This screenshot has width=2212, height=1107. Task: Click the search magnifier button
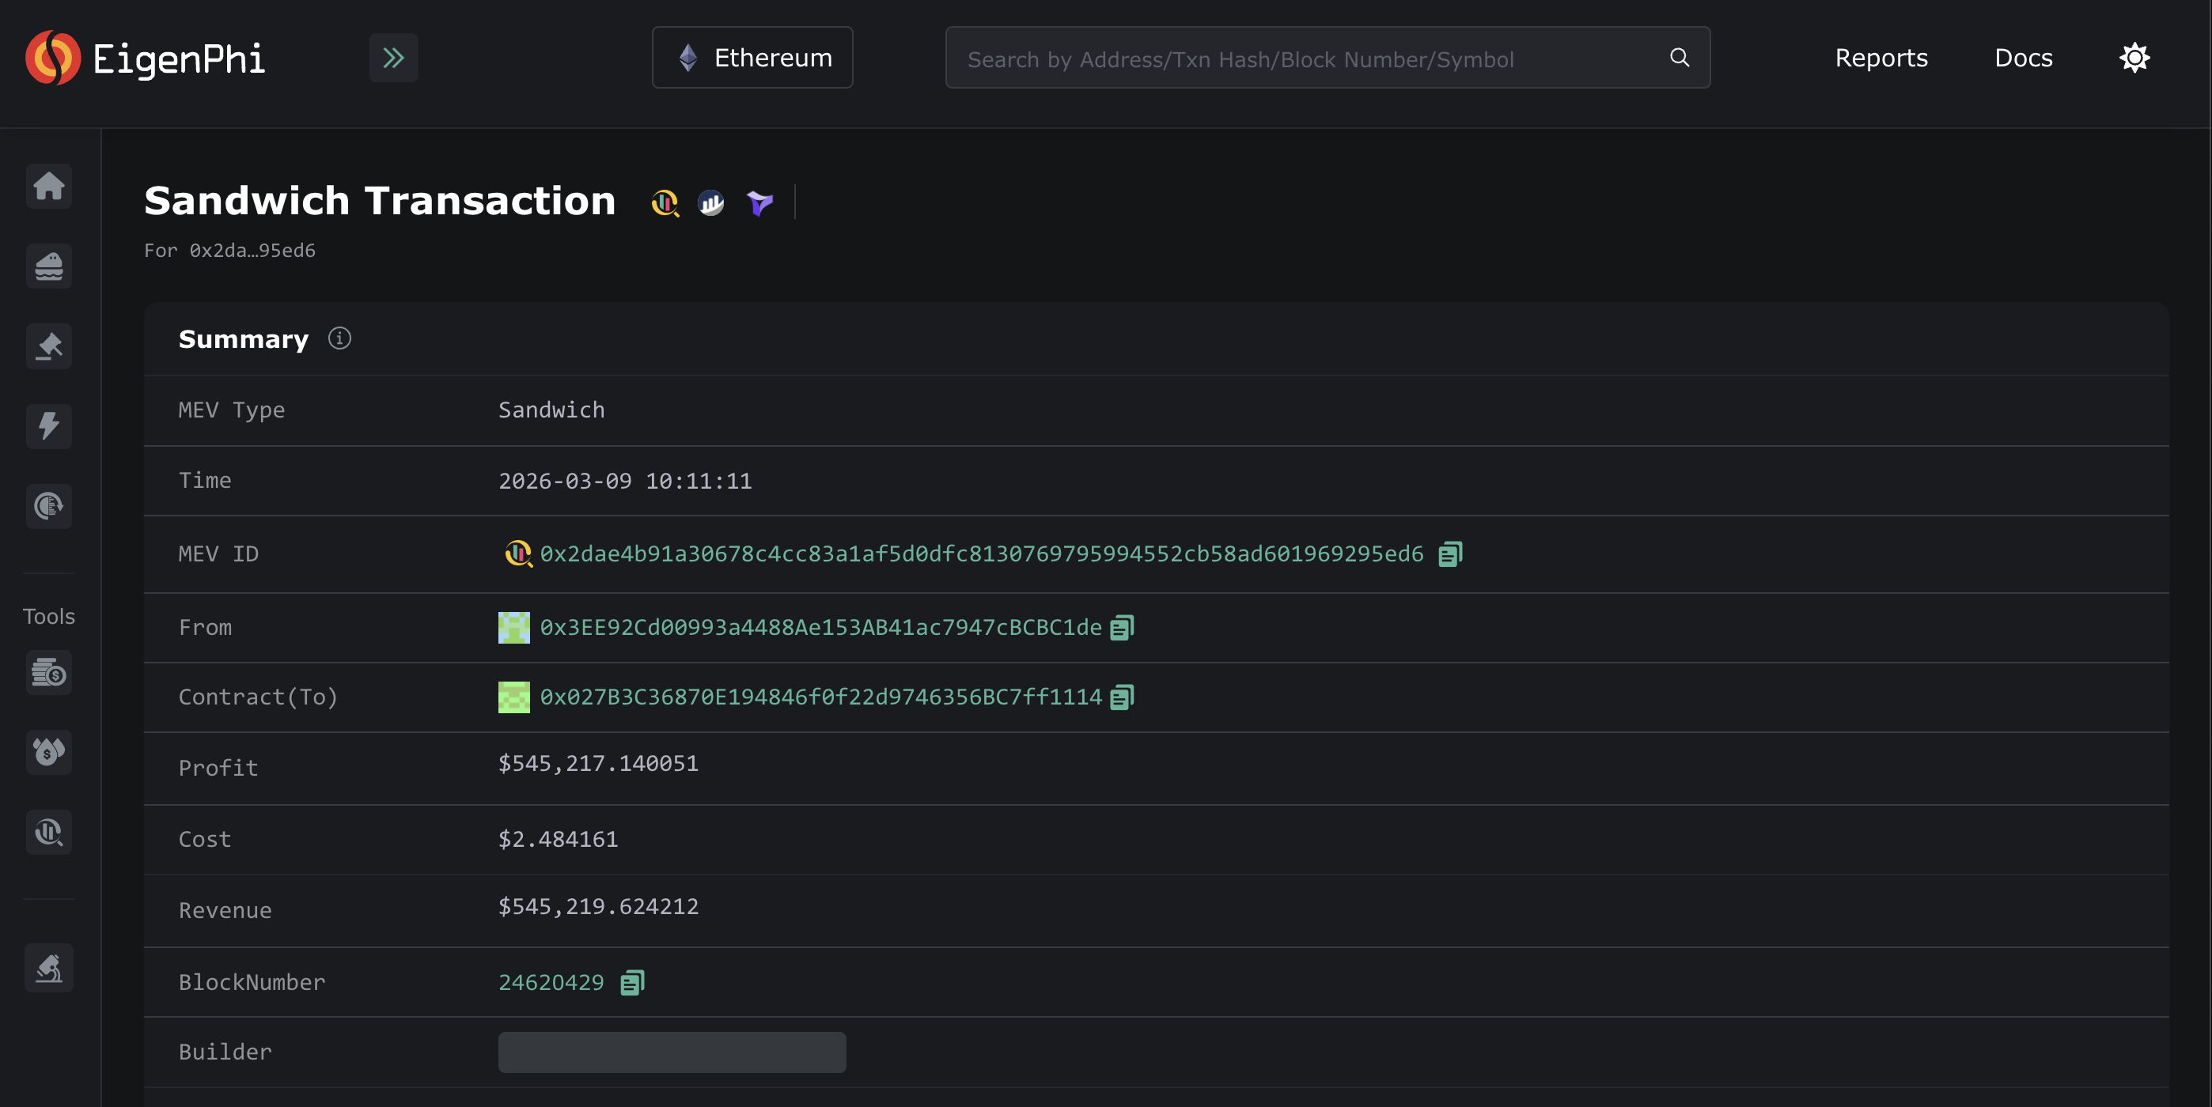[1679, 59]
